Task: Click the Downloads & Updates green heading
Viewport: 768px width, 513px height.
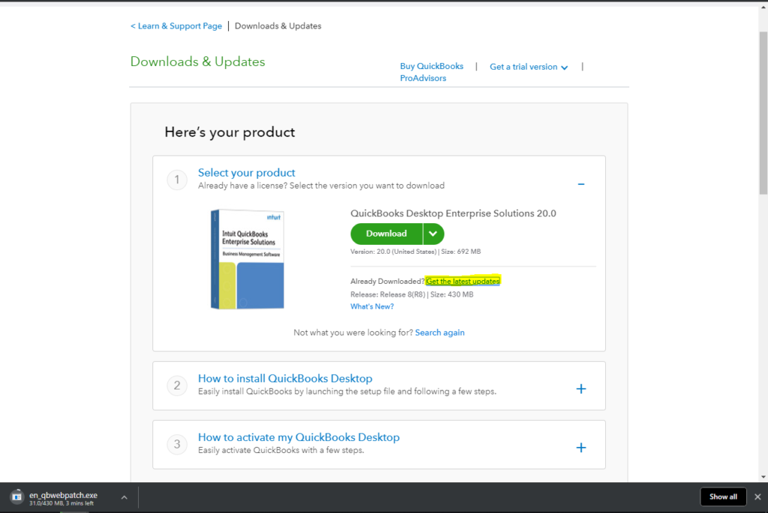Action: coord(197,61)
